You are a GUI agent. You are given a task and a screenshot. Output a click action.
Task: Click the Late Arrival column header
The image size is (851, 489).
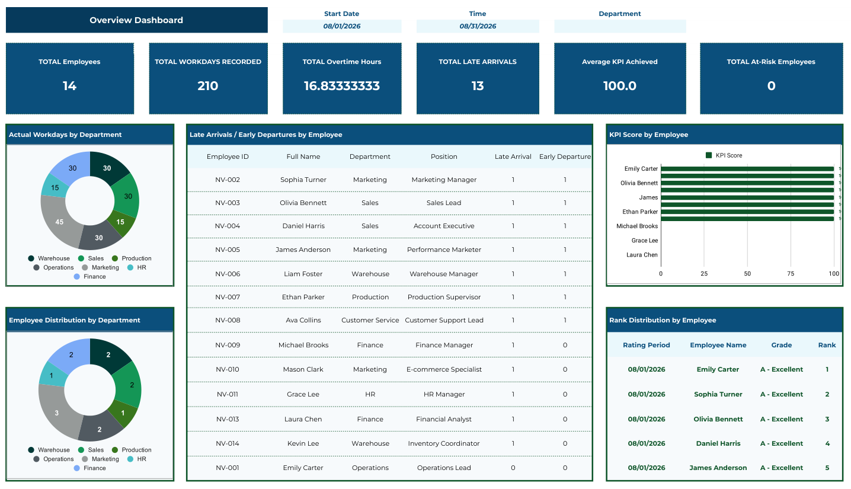pos(513,156)
